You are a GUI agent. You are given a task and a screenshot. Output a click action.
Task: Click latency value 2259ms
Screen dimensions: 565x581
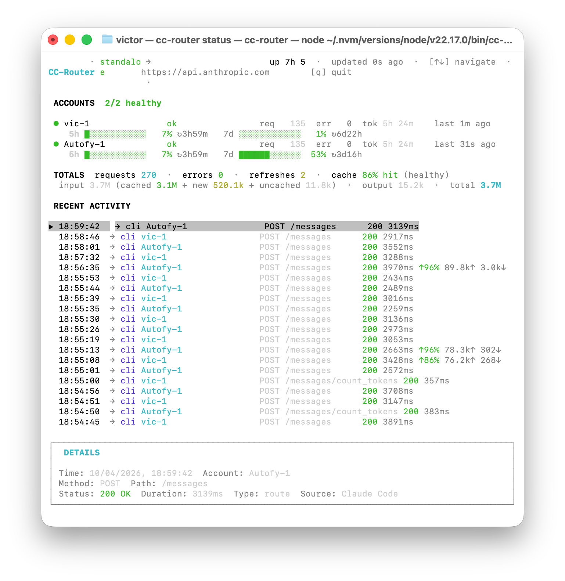point(398,309)
